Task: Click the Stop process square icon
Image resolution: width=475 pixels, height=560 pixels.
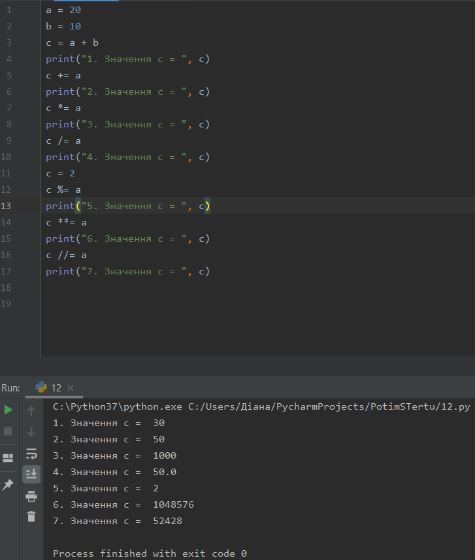Action: (x=8, y=431)
